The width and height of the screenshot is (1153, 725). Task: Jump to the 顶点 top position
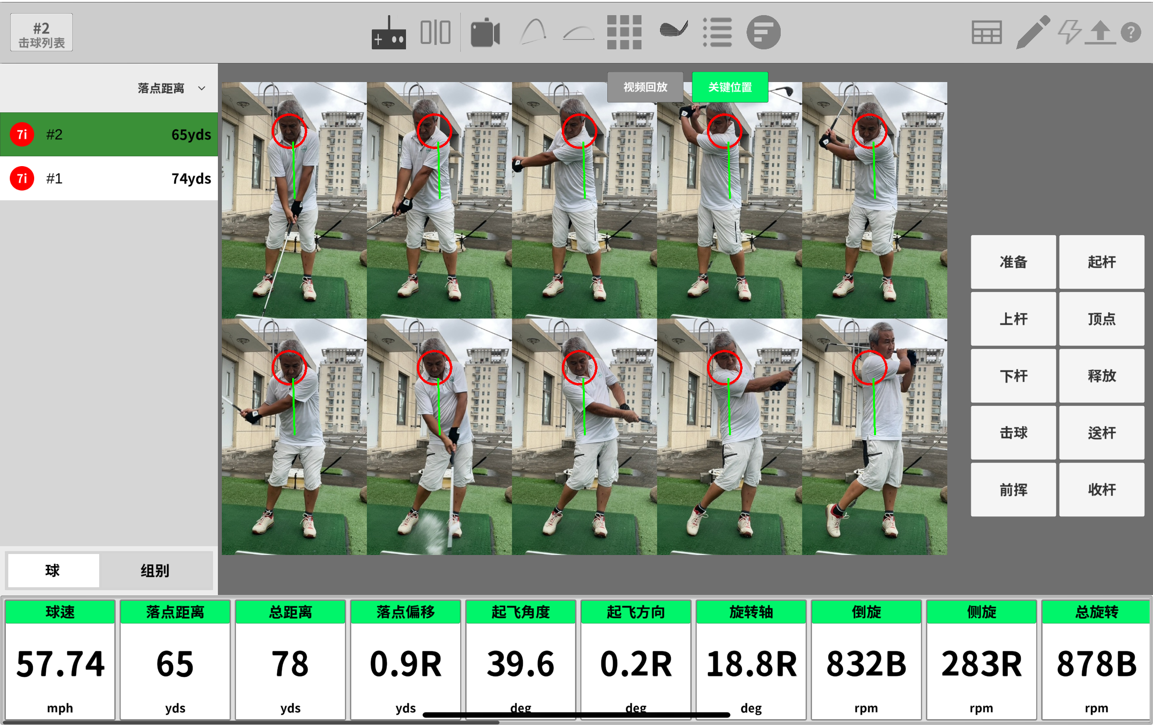click(x=1102, y=319)
